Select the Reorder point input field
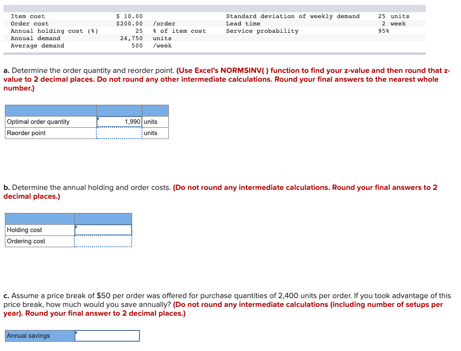 point(119,133)
